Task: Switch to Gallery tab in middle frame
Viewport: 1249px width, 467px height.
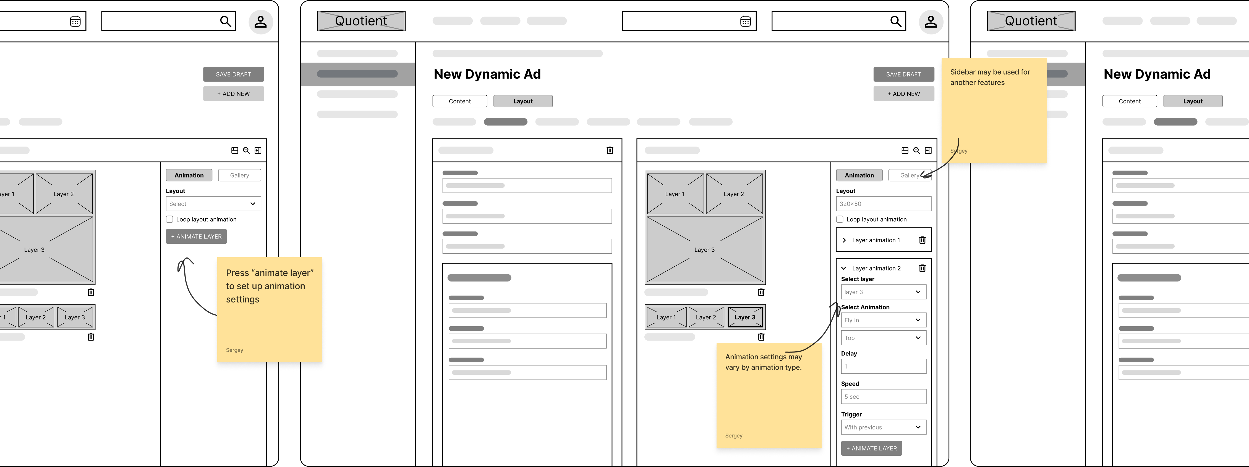Action: (910, 175)
